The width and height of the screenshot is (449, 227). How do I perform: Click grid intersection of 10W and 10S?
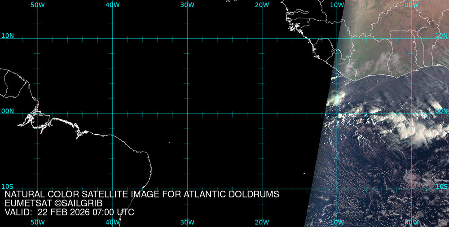pos(337,189)
